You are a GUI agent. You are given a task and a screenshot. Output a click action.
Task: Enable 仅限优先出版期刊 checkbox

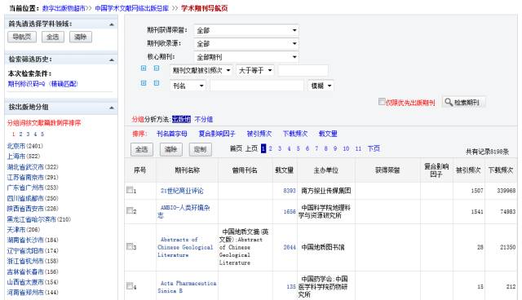click(382, 102)
